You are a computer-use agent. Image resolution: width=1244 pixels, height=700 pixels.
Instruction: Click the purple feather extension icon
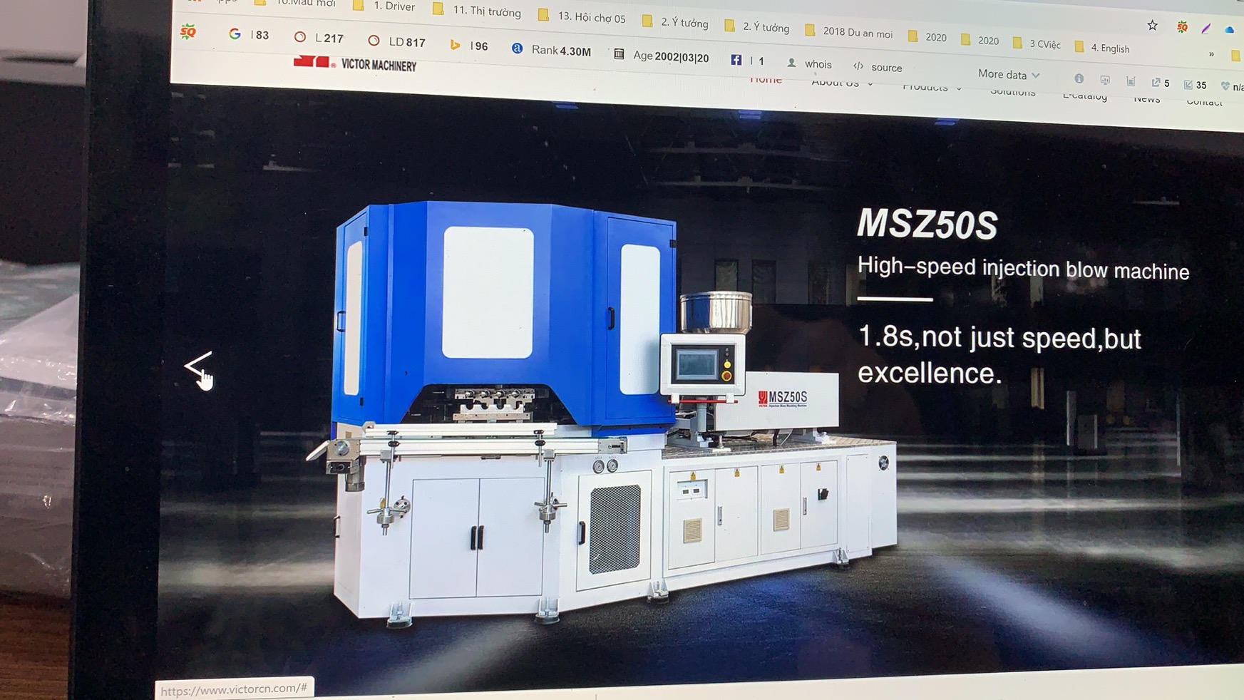tap(1206, 29)
